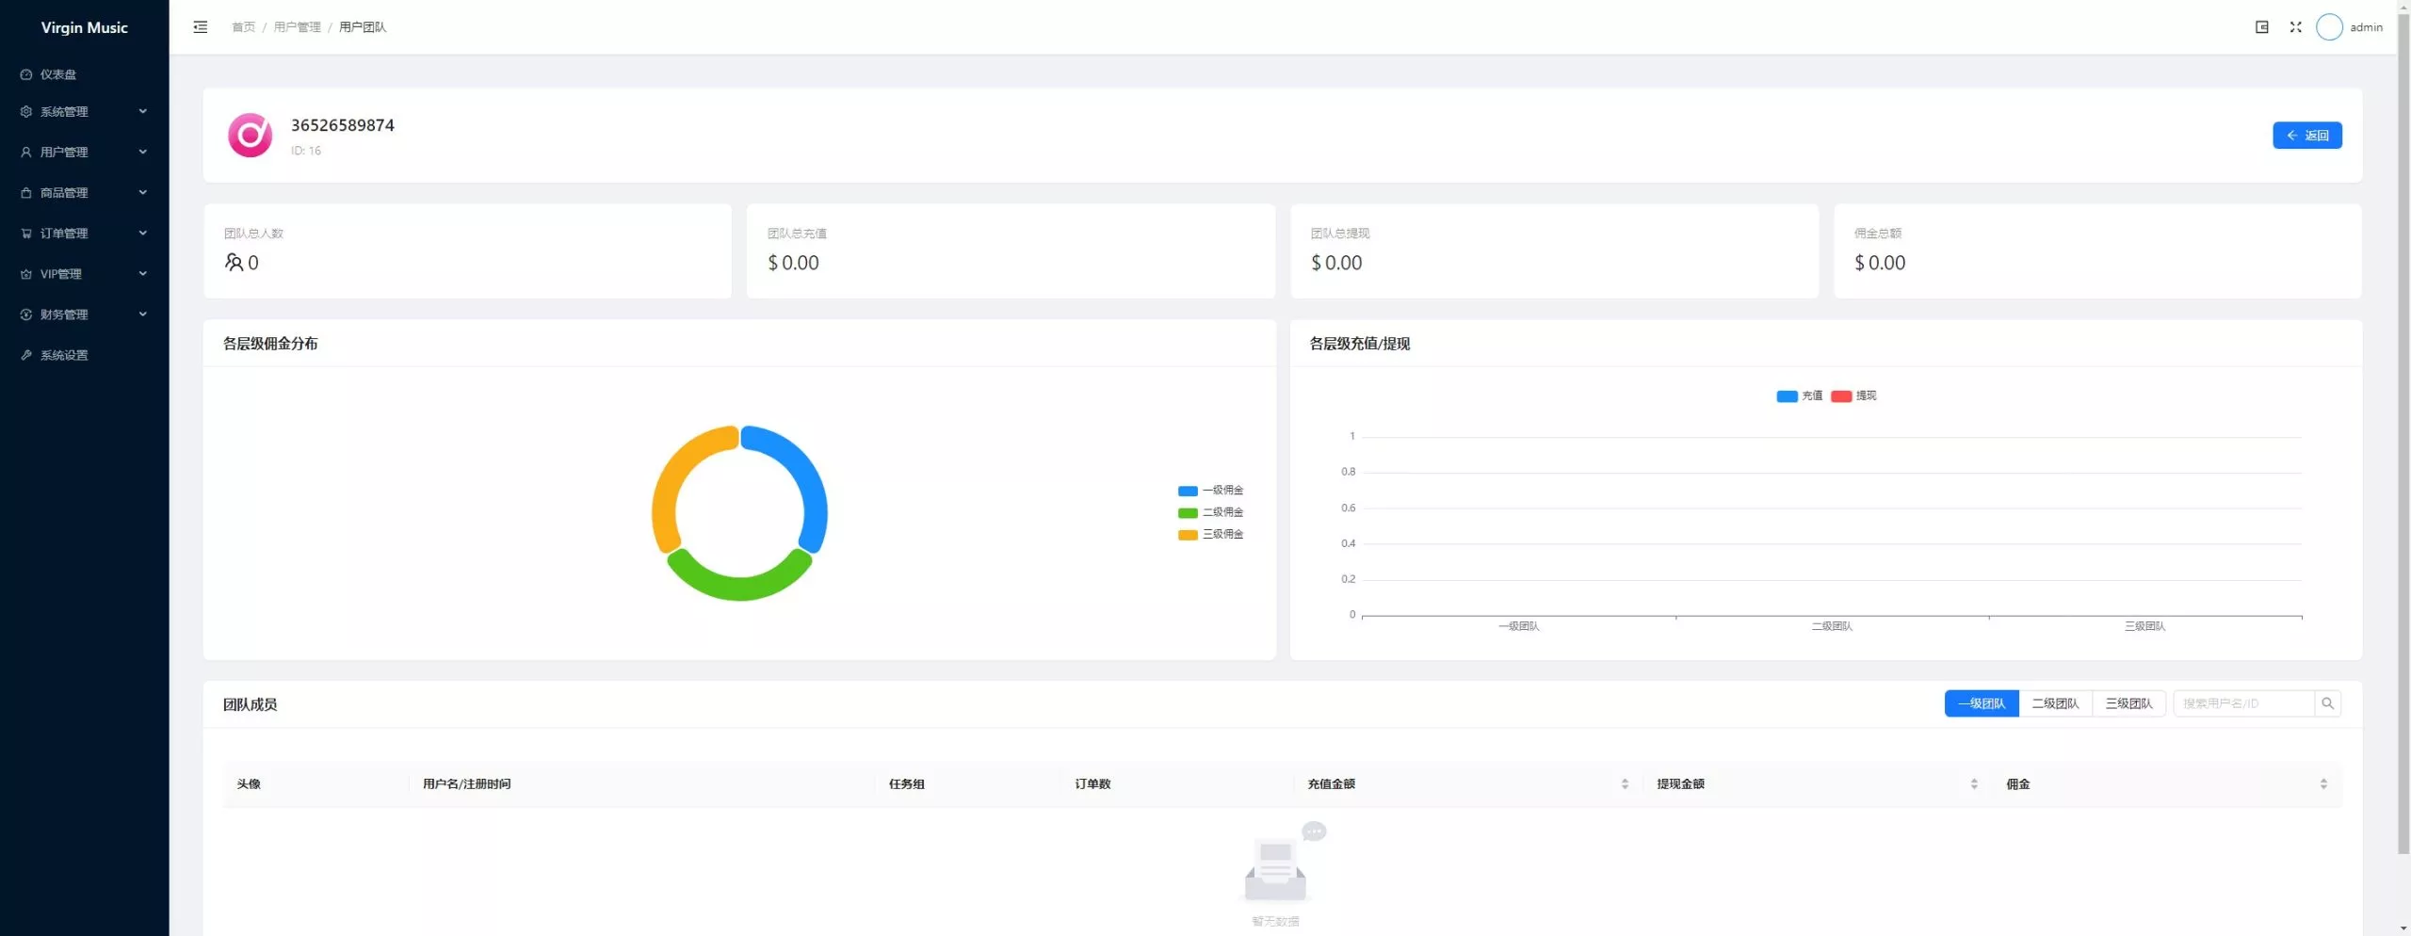Click the search magnifier icon button
The image size is (2411, 936).
pos(2327,703)
